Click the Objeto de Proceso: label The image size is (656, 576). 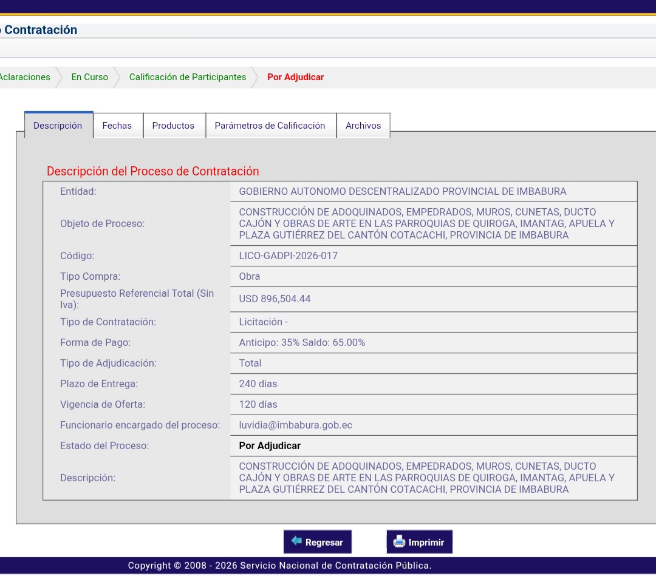pos(103,223)
